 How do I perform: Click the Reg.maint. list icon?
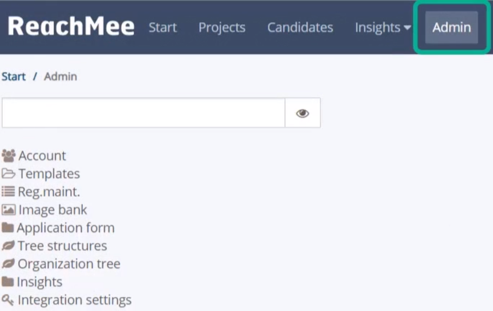(x=8, y=191)
